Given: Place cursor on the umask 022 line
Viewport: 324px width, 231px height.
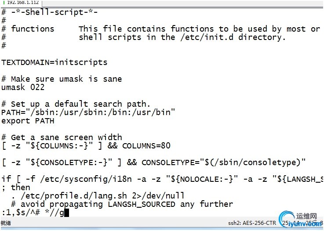Looking at the screenshot, I should [23, 87].
